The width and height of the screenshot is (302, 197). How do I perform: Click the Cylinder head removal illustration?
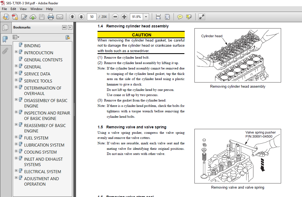pyautogui.click(x=238, y=55)
